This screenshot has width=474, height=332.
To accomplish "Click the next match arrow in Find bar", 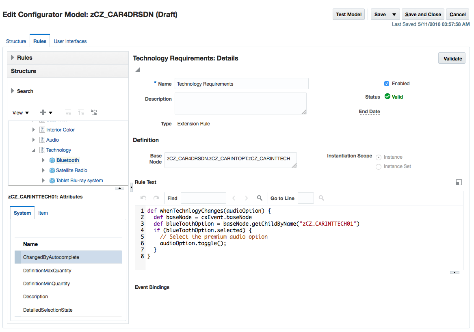I will (x=246, y=198).
